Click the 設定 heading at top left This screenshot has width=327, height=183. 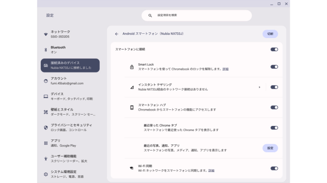tap(50, 15)
